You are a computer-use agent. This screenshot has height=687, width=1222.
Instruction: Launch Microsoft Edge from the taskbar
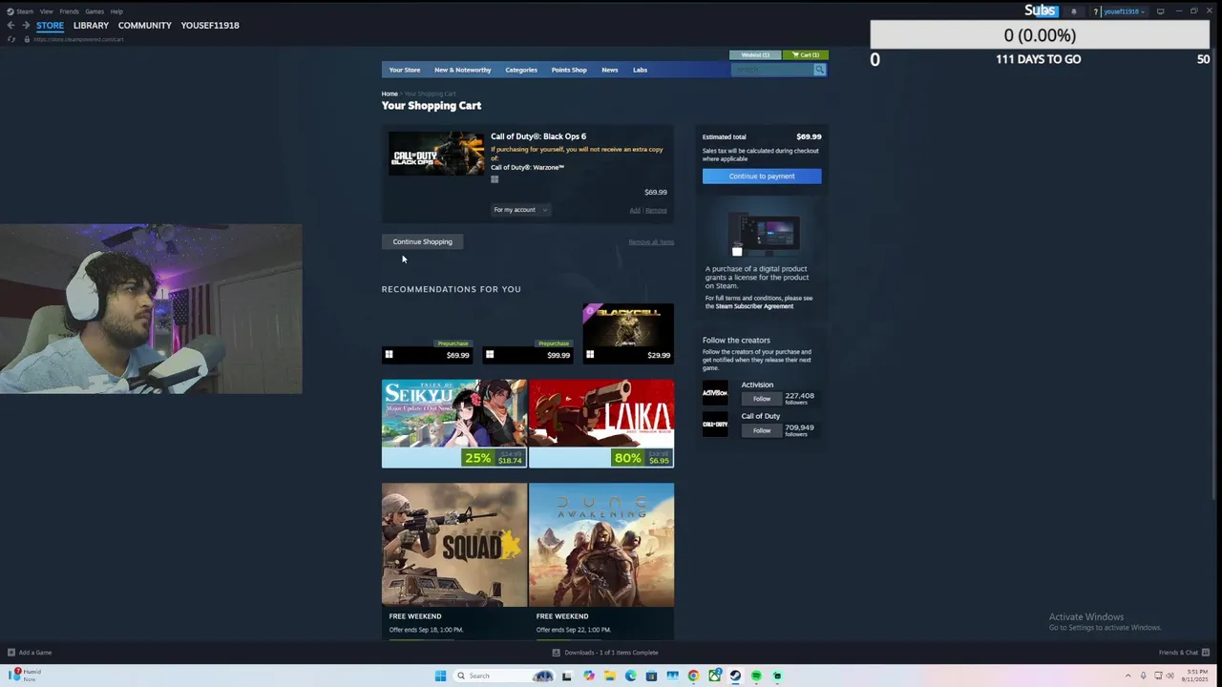630,676
